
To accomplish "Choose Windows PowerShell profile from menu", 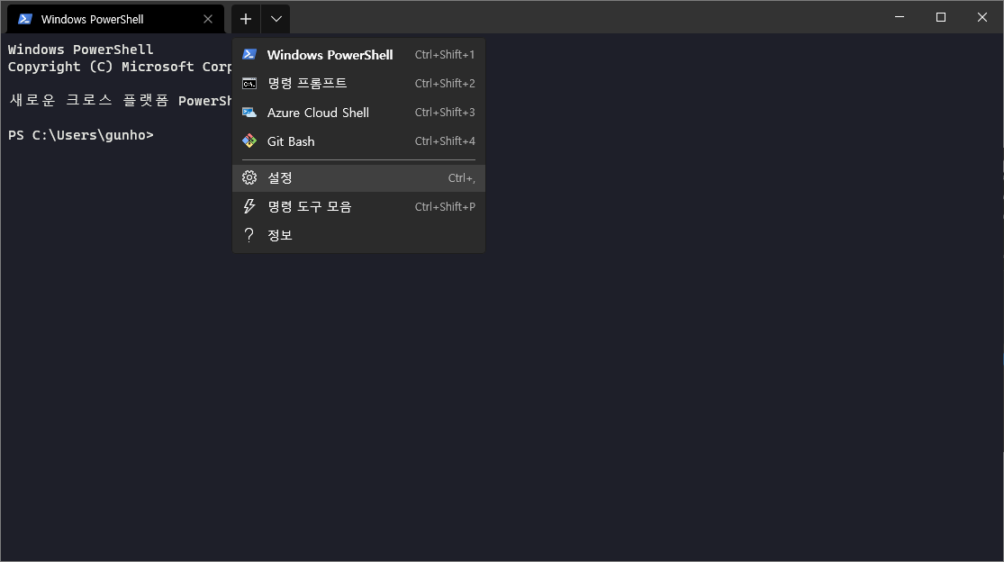I will [x=358, y=54].
